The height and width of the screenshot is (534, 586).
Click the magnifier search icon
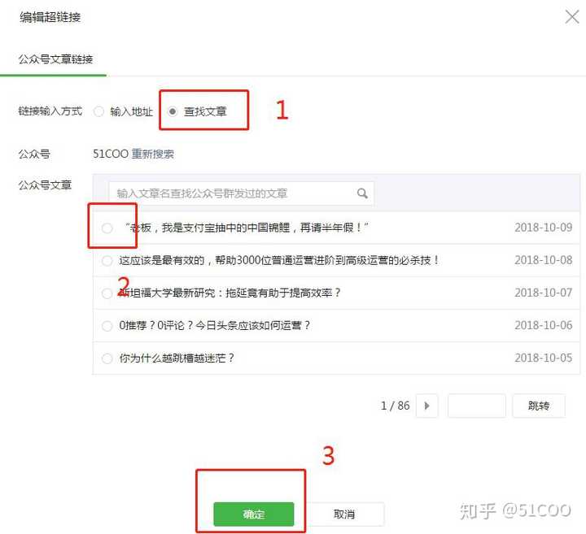point(362,193)
